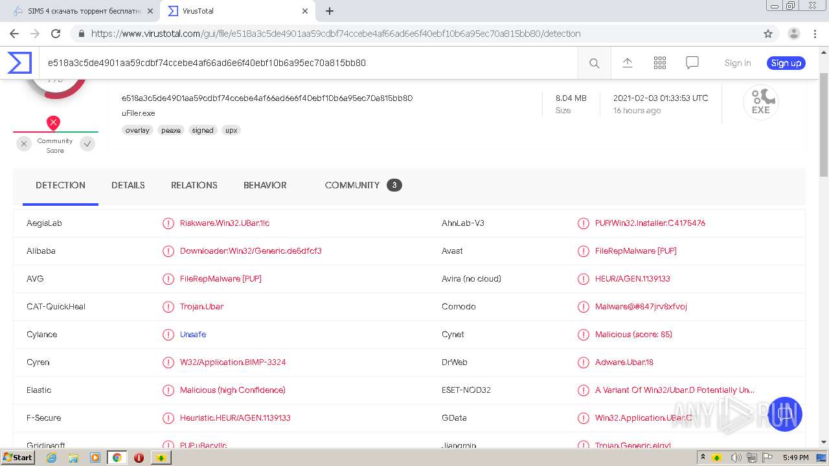The width and height of the screenshot is (829, 466).
Task: Click the hash search input field
Action: click(308, 63)
